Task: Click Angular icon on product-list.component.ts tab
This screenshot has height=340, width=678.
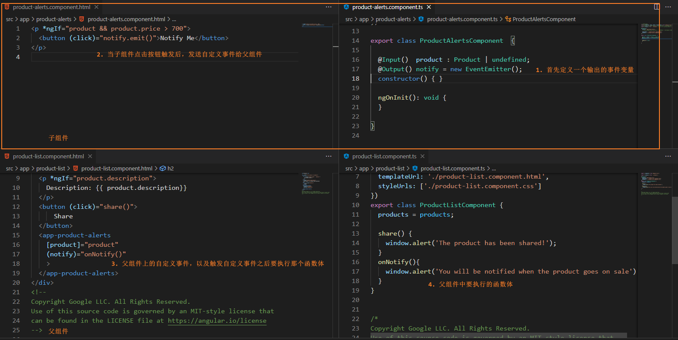Action: (x=346, y=157)
